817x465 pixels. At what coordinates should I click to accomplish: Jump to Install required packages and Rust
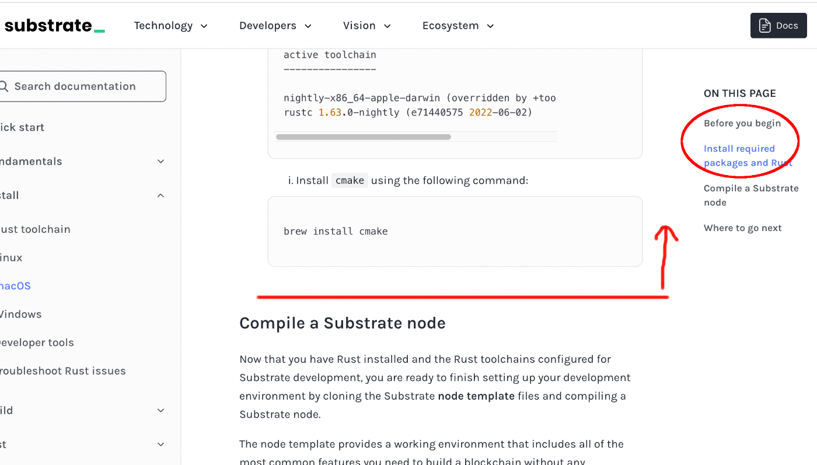coord(748,156)
